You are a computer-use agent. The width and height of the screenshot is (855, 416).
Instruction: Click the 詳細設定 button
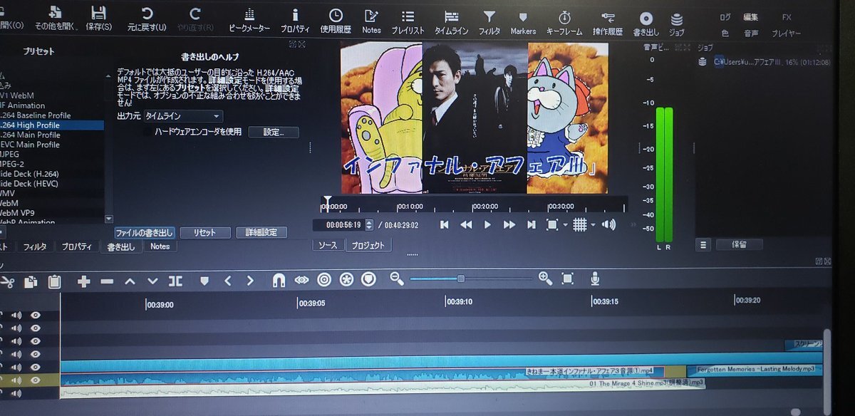261,233
